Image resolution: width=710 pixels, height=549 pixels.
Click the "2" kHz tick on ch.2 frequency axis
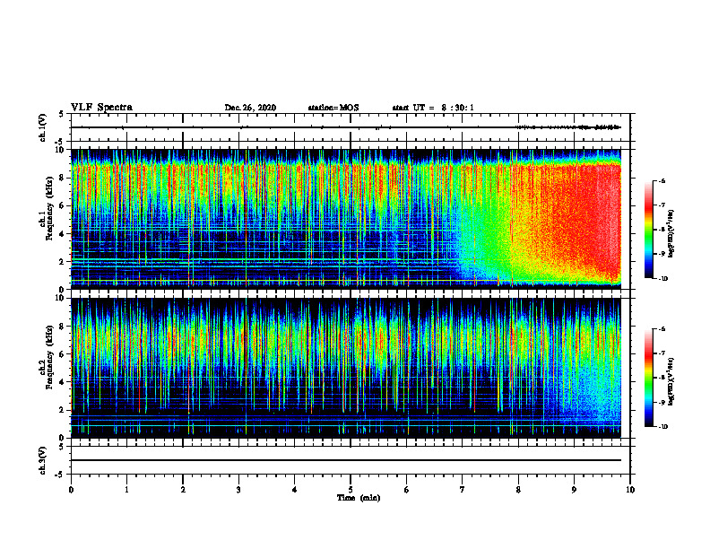63,410
